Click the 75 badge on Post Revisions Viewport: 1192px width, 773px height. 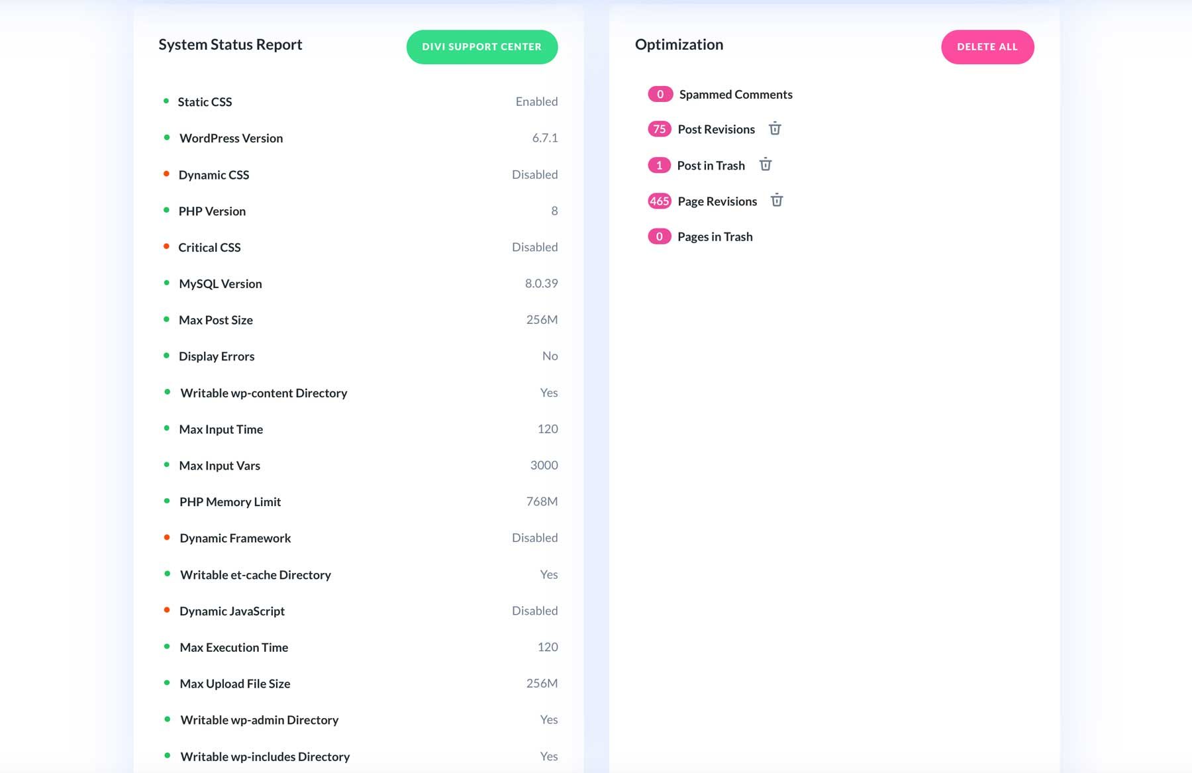click(x=659, y=129)
